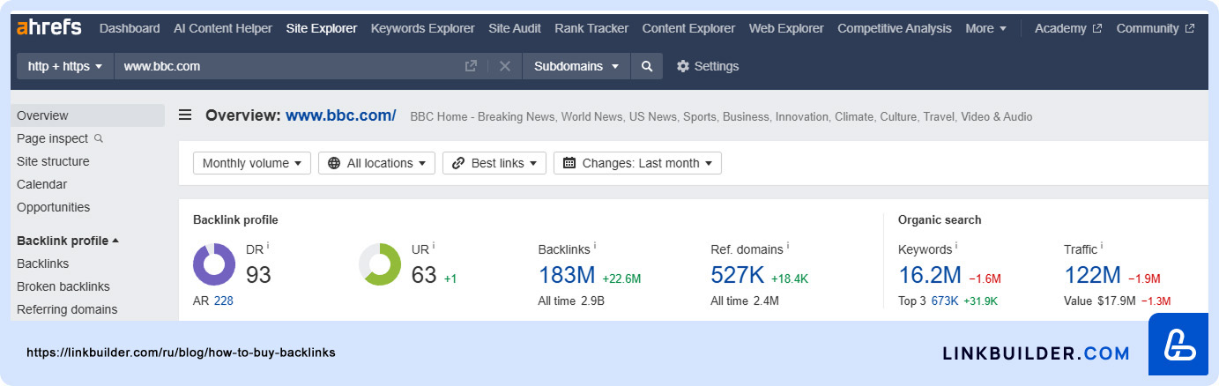Click Backlinks All time 2.9B text
Image resolution: width=1219 pixels, height=386 pixels.
click(x=571, y=301)
